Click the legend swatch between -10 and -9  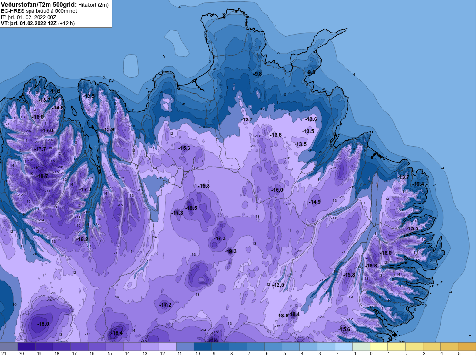[x=202, y=346]
